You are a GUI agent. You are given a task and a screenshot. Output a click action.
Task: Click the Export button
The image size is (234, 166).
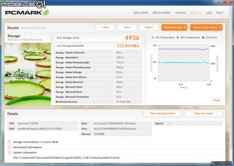(x=149, y=27)
